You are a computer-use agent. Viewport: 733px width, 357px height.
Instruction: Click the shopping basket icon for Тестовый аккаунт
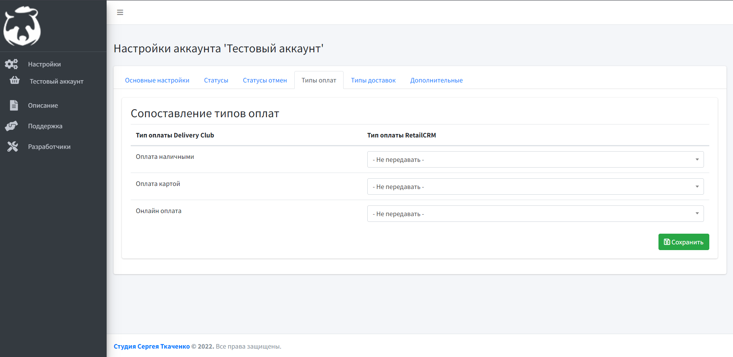15,80
